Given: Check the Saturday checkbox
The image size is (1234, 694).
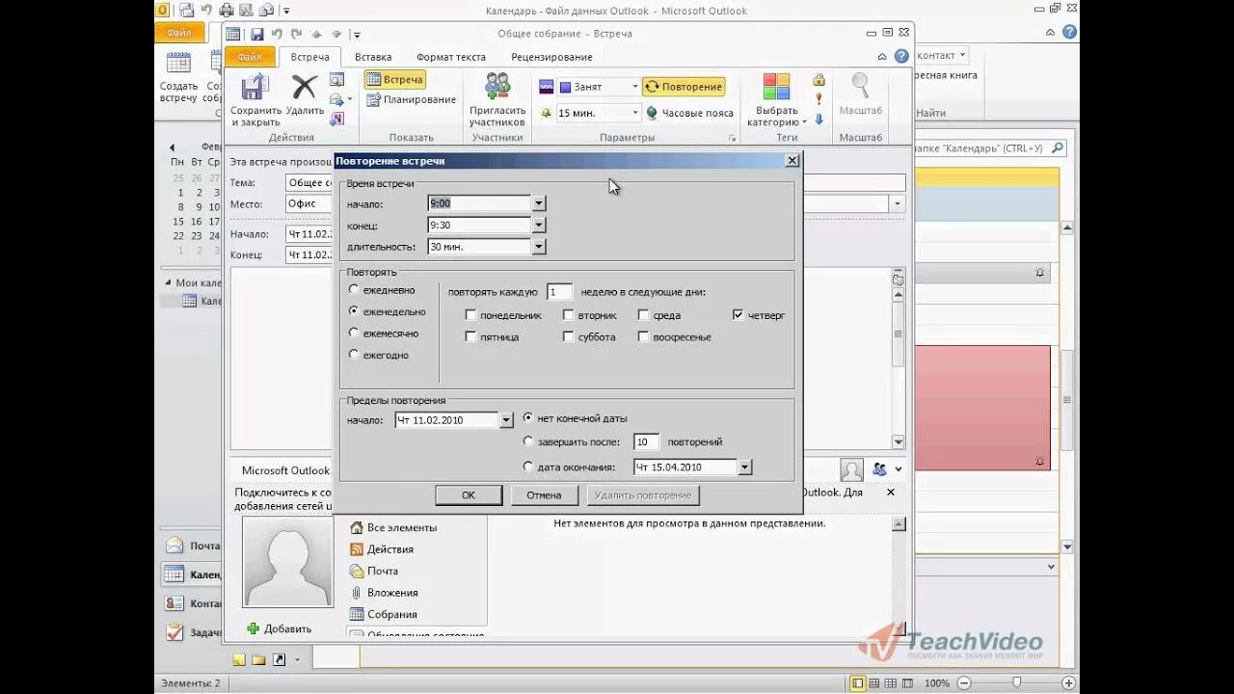Looking at the screenshot, I should 569,336.
